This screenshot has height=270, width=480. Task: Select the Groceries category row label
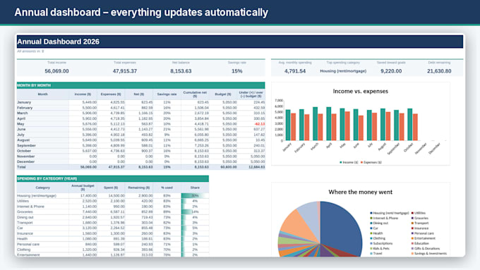[x=25, y=211]
